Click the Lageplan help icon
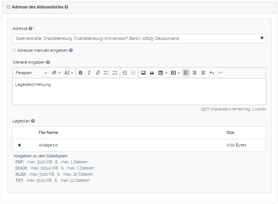Viewport: 278px width, 204px height. pos(33,121)
